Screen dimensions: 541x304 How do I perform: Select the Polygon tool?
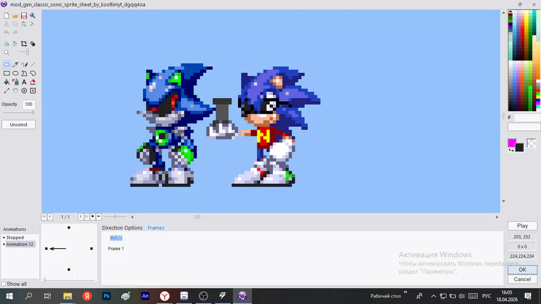(x=24, y=73)
